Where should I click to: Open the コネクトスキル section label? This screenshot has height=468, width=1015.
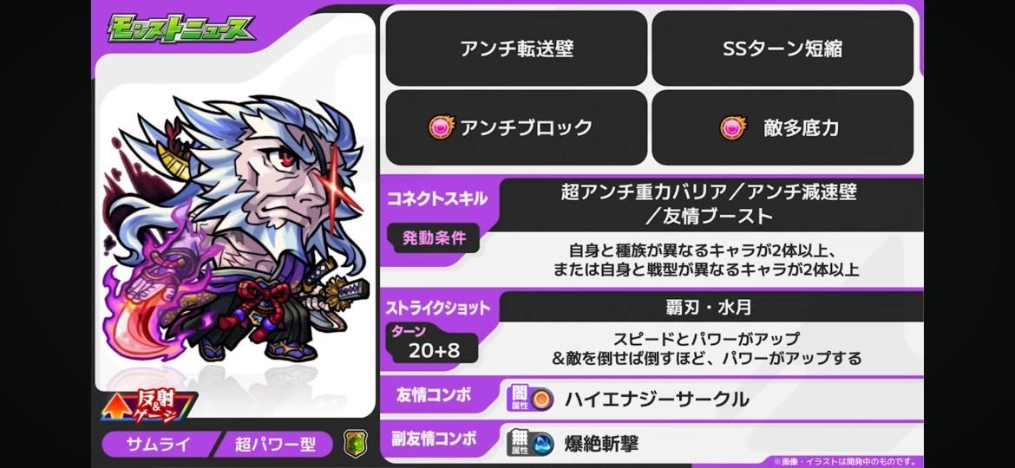coord(437,198)
